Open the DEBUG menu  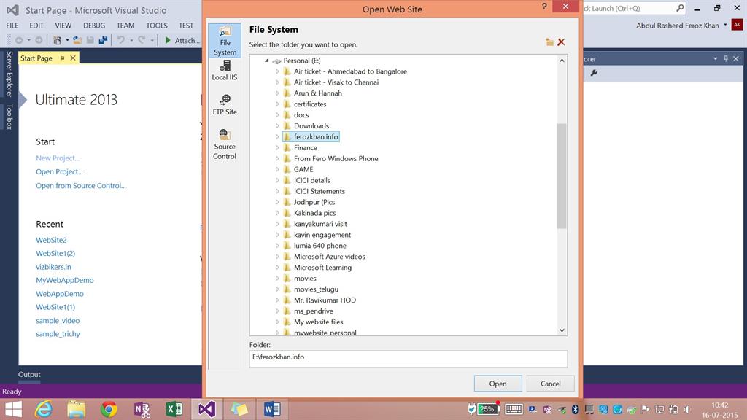94,26
